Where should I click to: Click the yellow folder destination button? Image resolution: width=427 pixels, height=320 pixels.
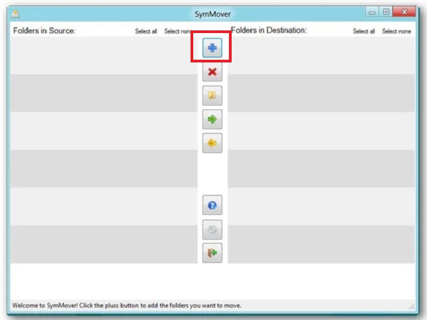click(212, 95)
